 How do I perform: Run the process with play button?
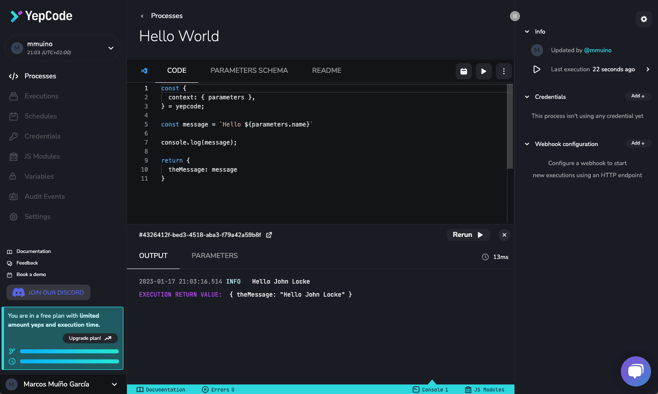484,71
